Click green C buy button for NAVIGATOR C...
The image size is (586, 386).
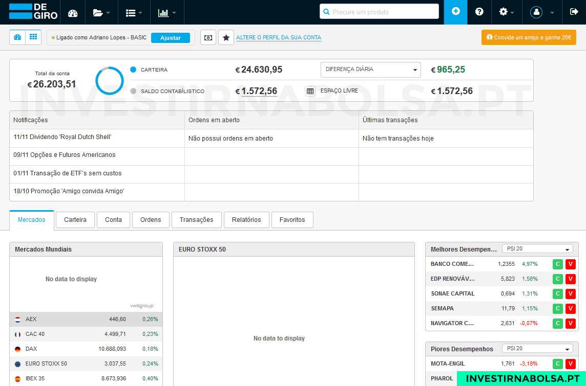pos(558,323)
